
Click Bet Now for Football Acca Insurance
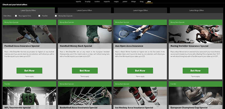29,71
